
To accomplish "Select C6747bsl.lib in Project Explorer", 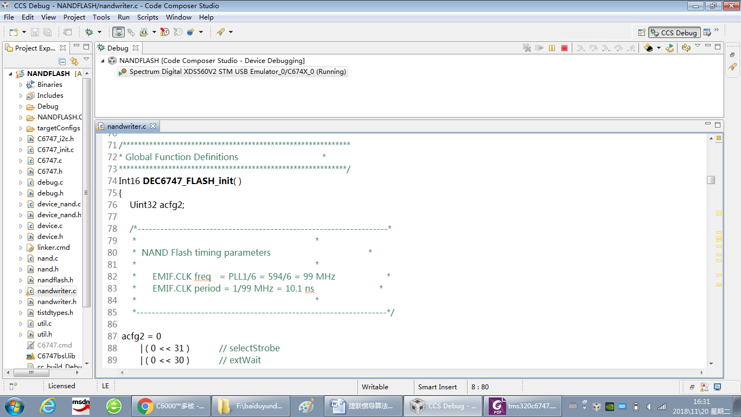I will (56, 356).
